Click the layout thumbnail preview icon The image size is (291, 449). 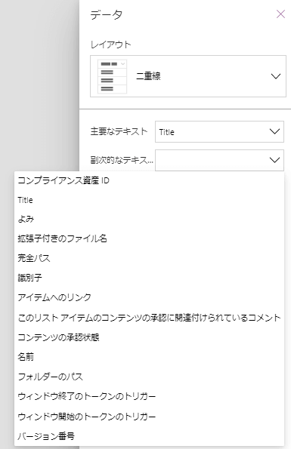point(112,76)
